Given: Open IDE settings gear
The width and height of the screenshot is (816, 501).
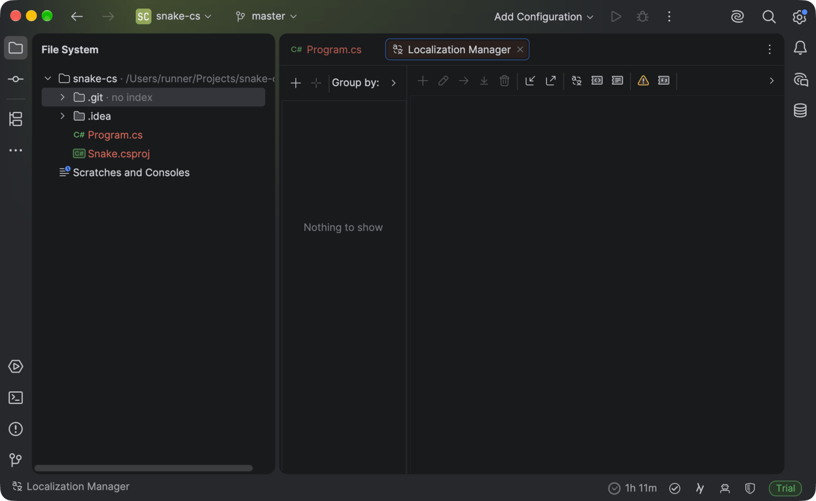Looking at the screenshot, I should pyautogui.click(x=799, y=17).
